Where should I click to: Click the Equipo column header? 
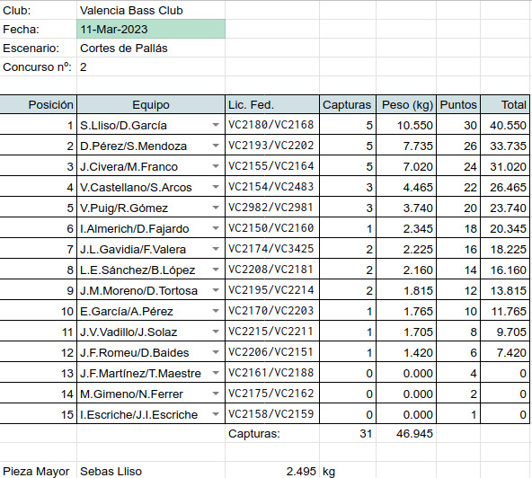coord(151,104)
